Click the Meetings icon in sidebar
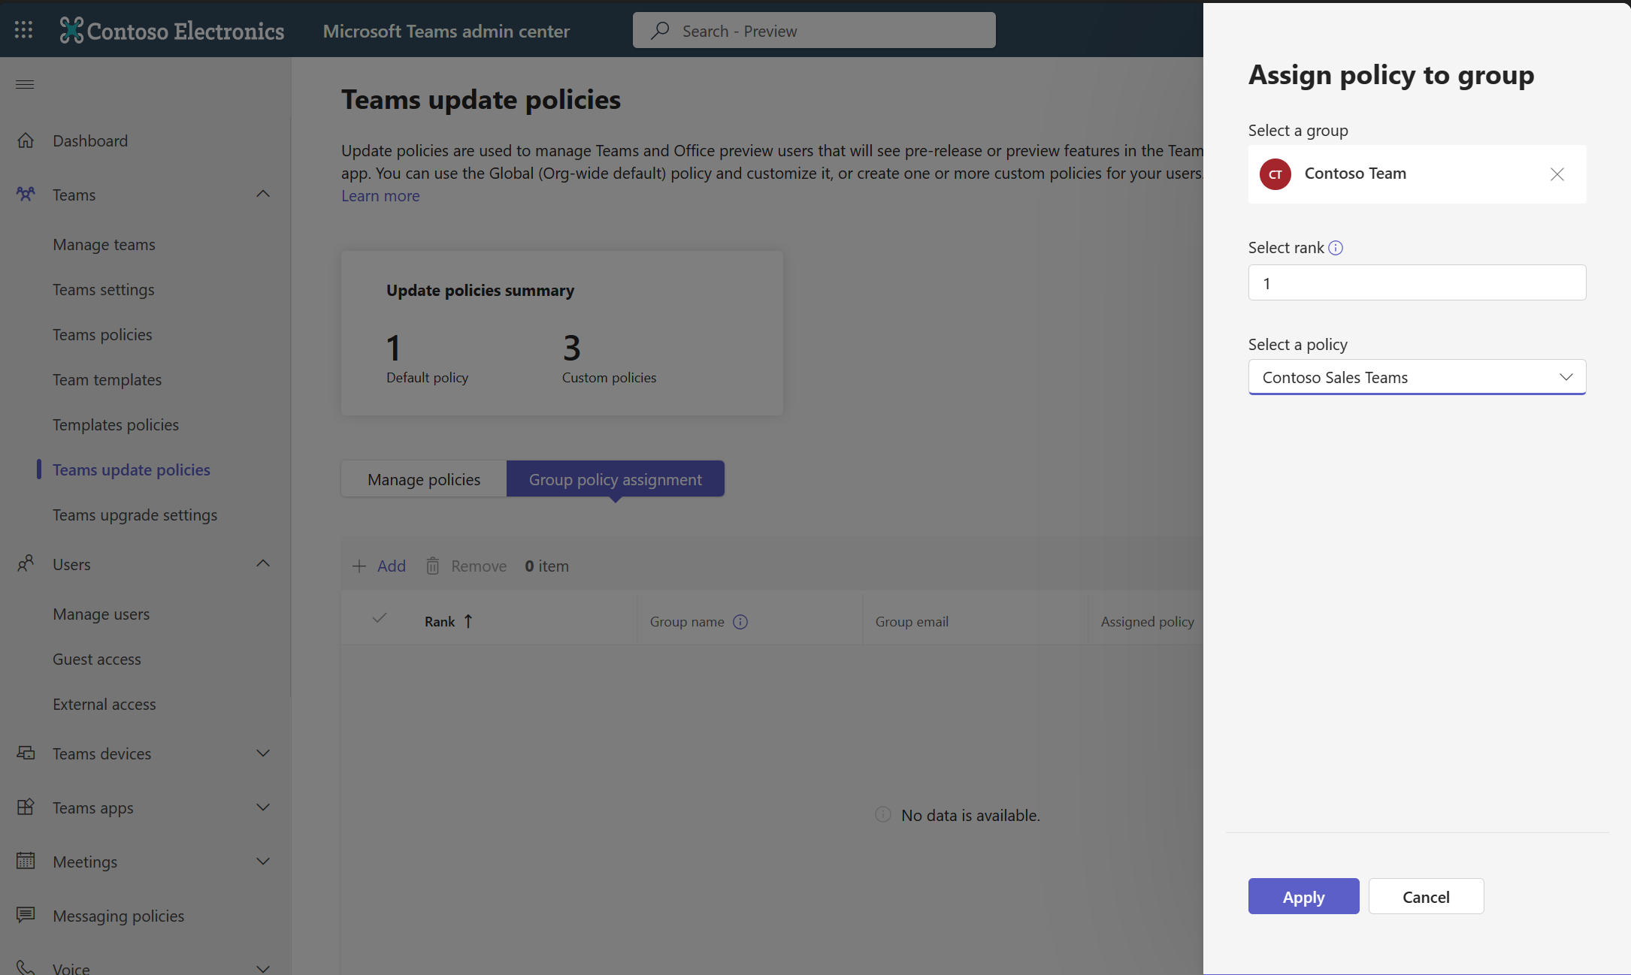1631x975 pixels. coord(26,862)
